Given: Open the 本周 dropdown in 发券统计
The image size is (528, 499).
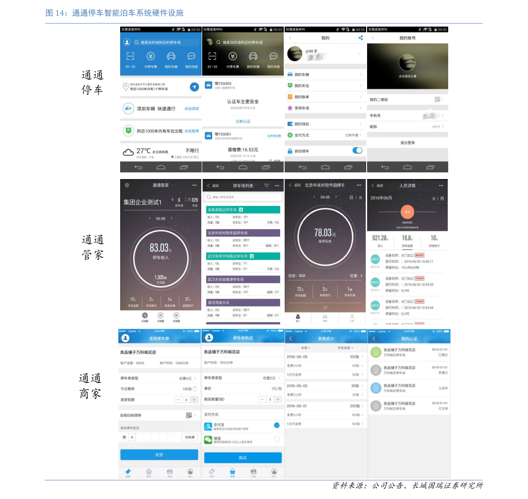Looking at the screenshot, I should click(306, 348).
